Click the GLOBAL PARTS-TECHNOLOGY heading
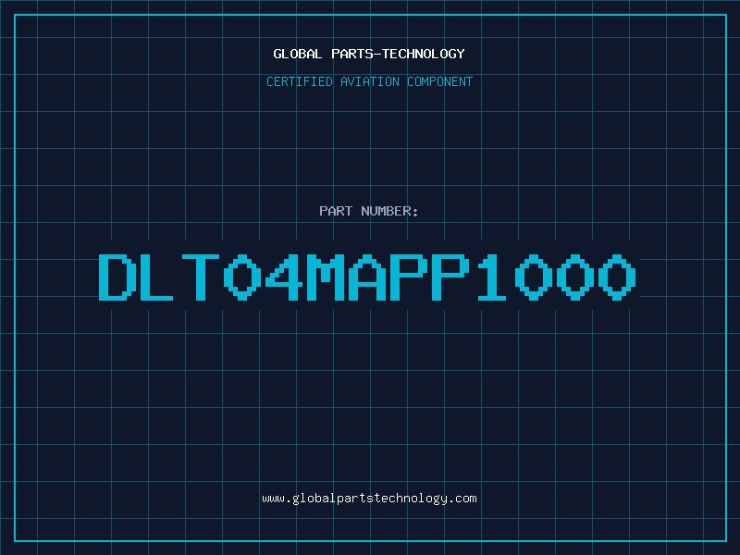This screenshot has width=740, height=555. coord(369,54)
